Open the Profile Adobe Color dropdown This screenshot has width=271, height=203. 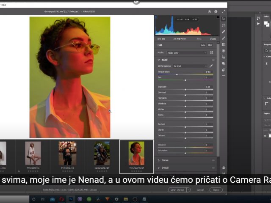click(187, 52)
